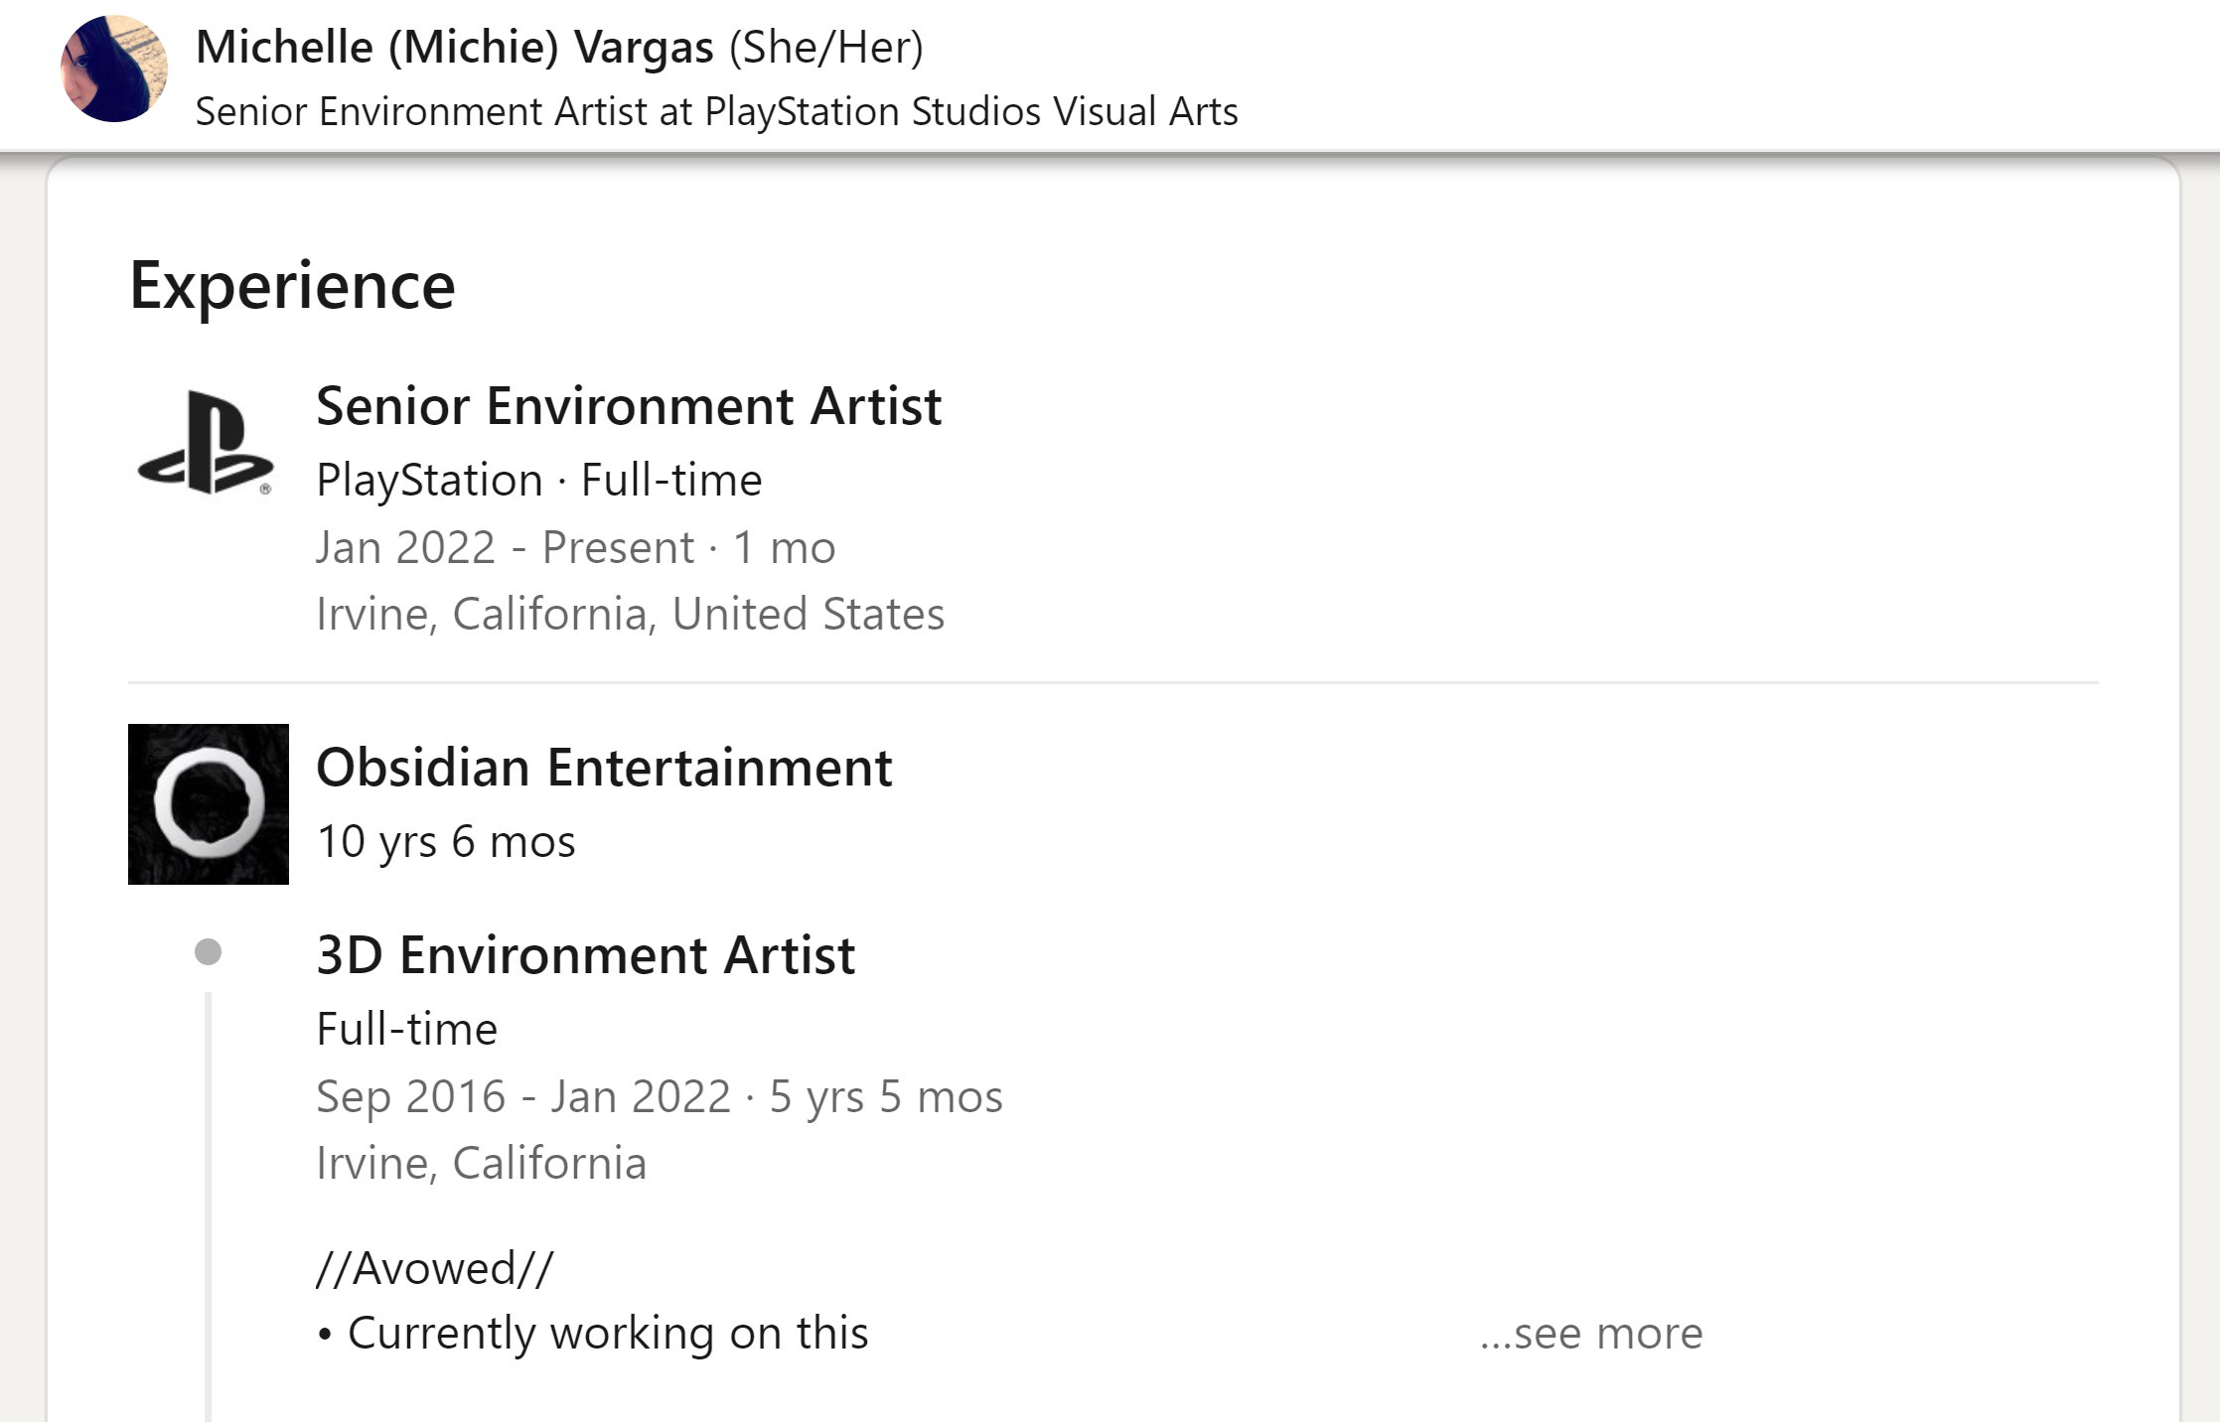The image size is (2220, 1422).
Task: Click the //Avowed// project text
Action: point(435,1268)
